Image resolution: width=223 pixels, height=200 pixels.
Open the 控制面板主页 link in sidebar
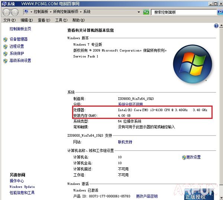point(20,29)
